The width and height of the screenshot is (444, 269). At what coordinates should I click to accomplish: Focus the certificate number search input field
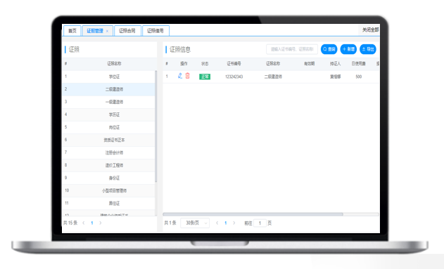coord(291,49)
